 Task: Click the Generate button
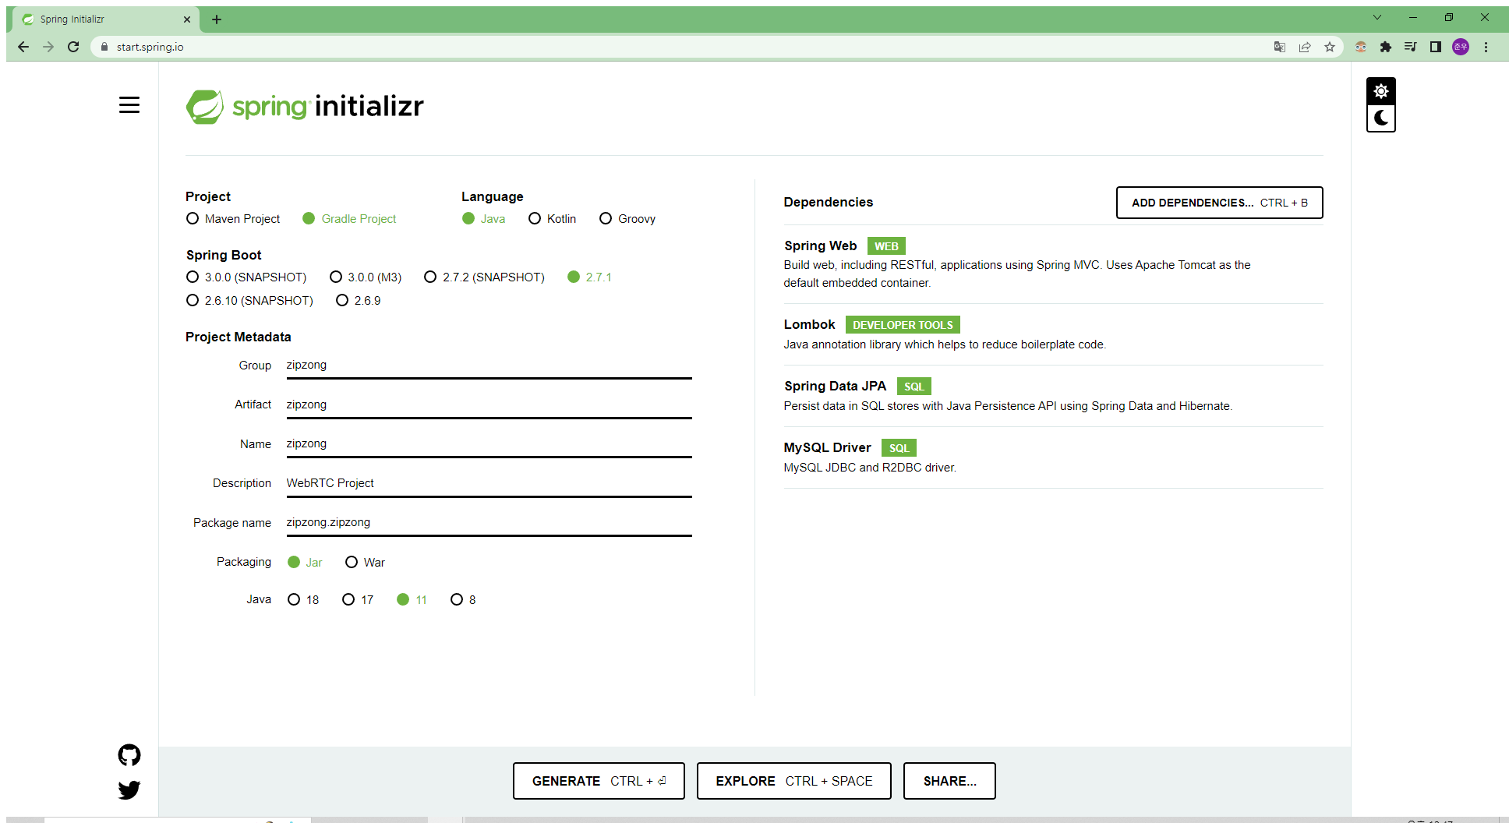tap(599, 781)
